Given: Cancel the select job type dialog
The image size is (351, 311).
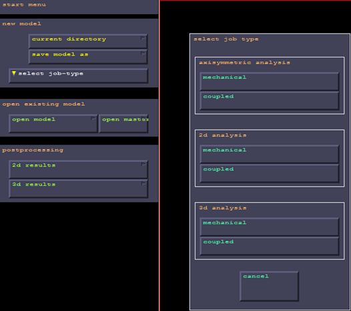Looking at the screenshot, I should pyautogui.click(x=269, y=286).
